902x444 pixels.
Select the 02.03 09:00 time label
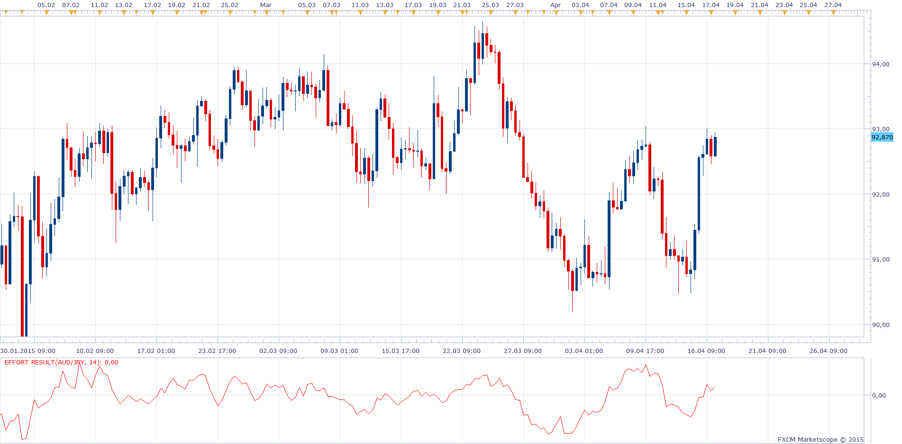click(x=278, y=351)
